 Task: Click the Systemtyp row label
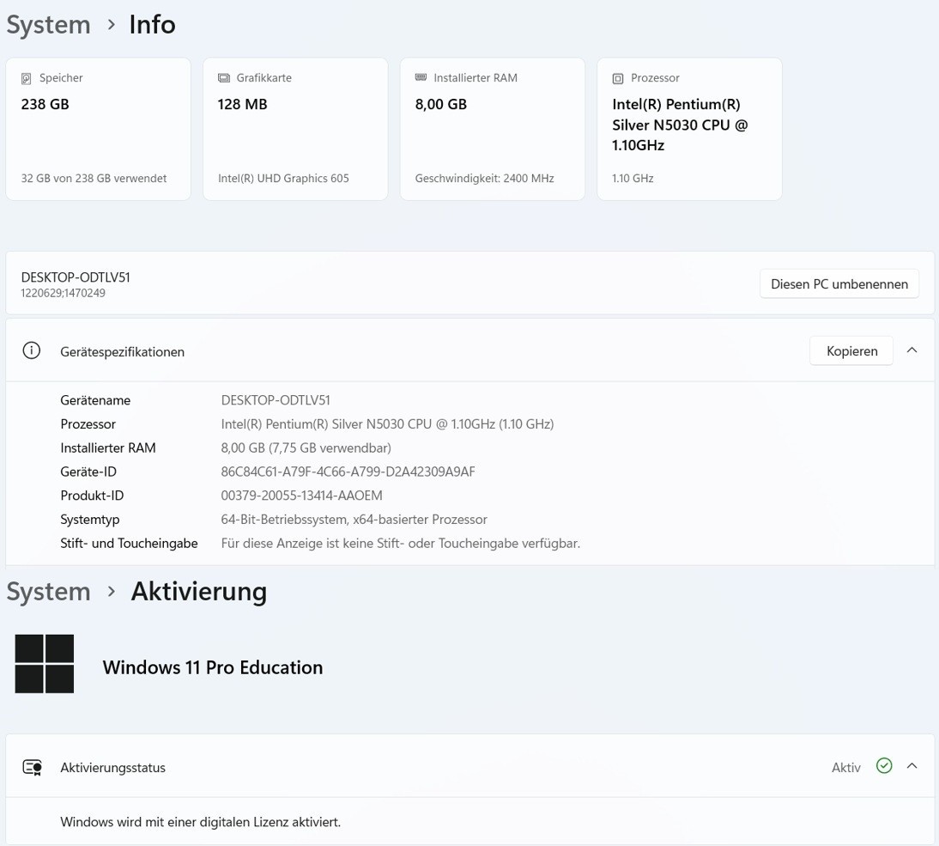click(x=90, y=520)
